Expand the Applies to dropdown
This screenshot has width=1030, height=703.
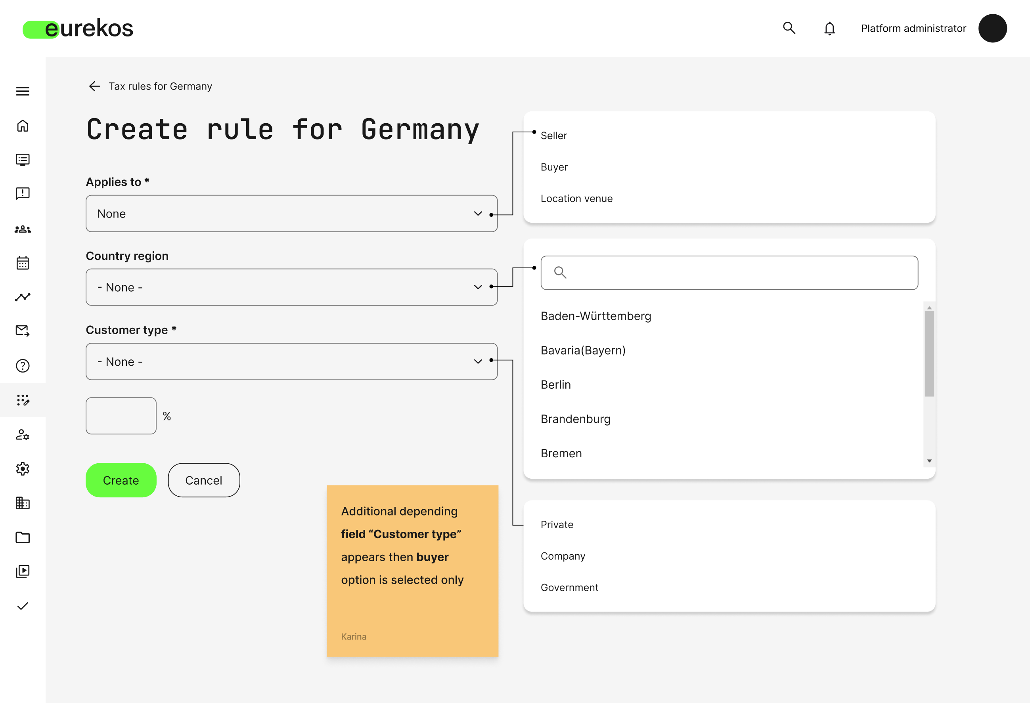point(291,214)
